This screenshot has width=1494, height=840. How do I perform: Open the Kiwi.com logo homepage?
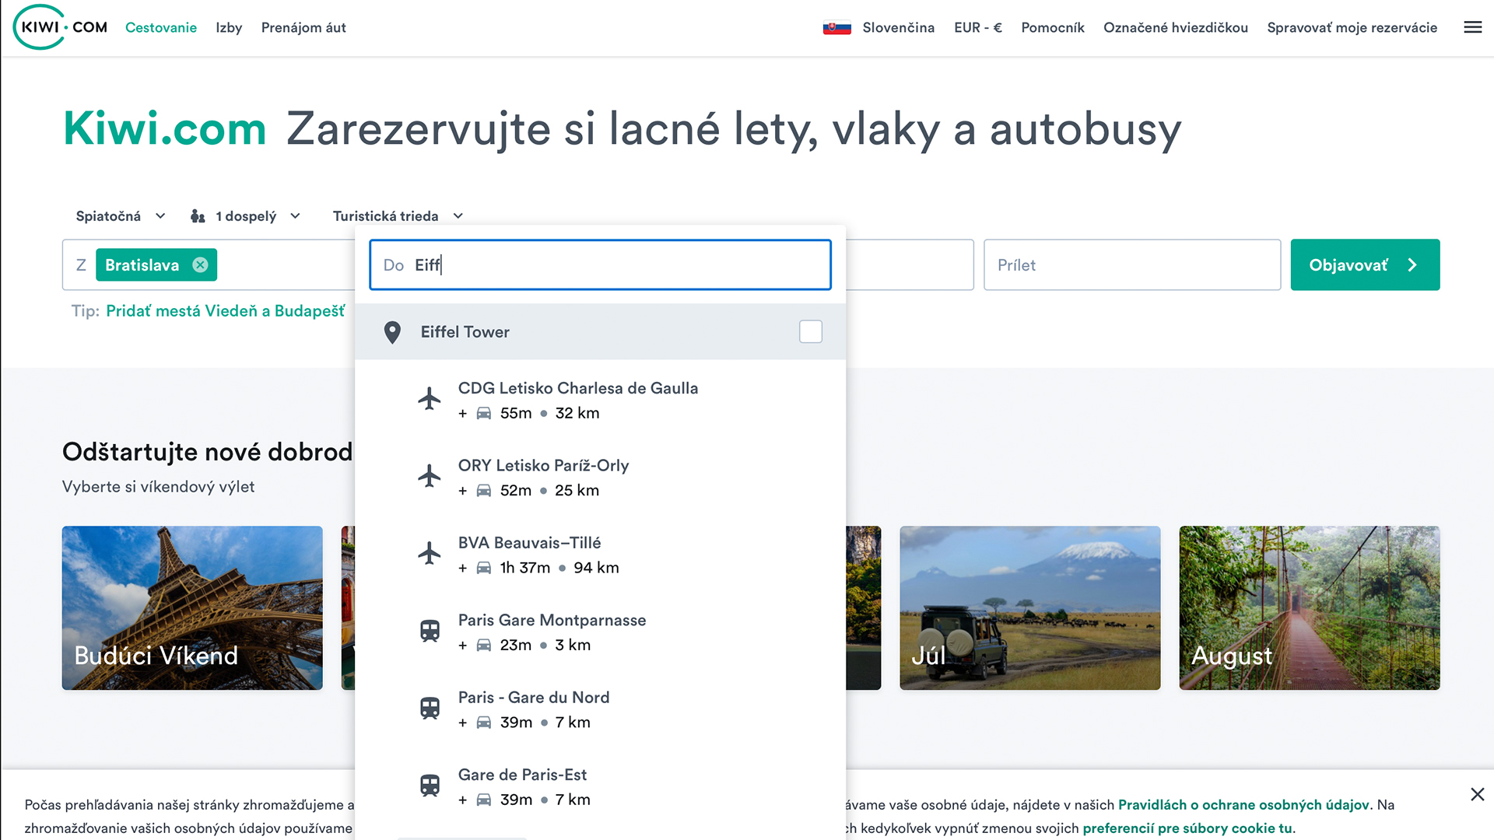tap(61, 27)
